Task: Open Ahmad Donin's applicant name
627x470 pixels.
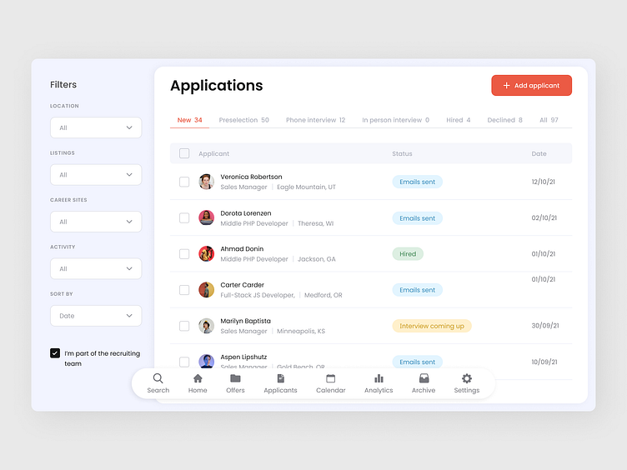Action: tap(242, 248)
